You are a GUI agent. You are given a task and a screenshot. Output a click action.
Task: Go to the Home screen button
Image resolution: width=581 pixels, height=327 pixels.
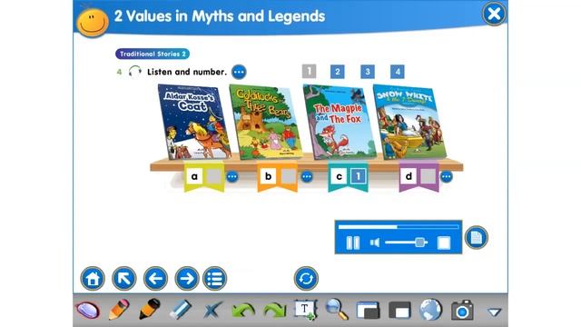point(93,279)
